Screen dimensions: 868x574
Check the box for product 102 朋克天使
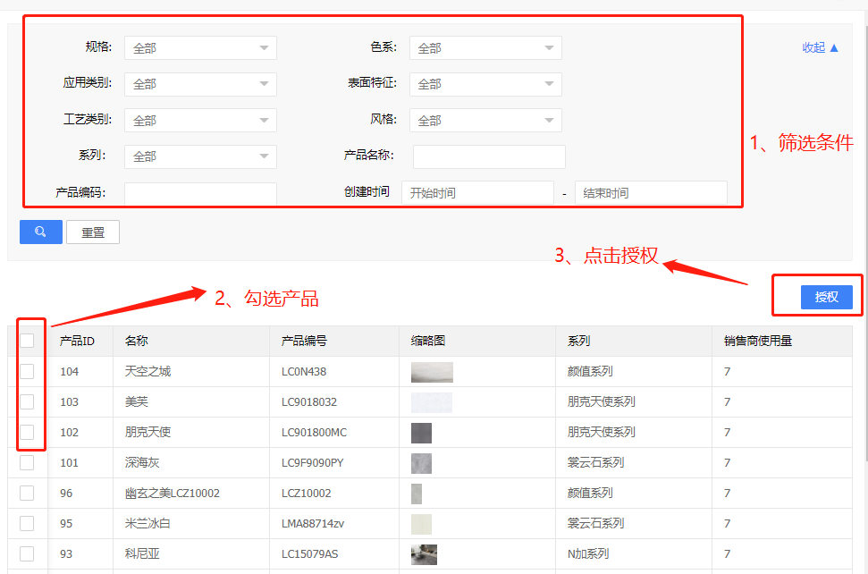click(27, 432)
